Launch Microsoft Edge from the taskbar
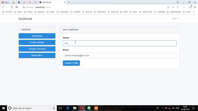This screenshot has height=111, width=198. [68, 108]
